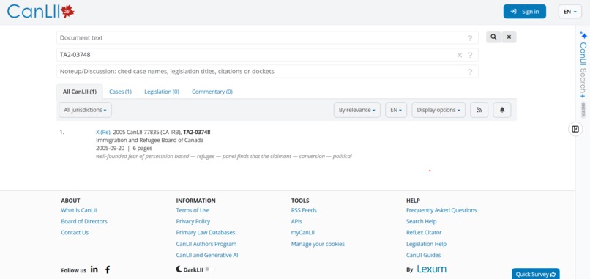Expand Display options dropdown
590x279 pixels.
pyautogui.click(x=438, y=110)
